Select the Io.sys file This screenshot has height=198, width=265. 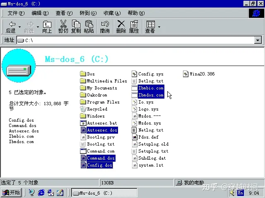click(x=142, y=102)
